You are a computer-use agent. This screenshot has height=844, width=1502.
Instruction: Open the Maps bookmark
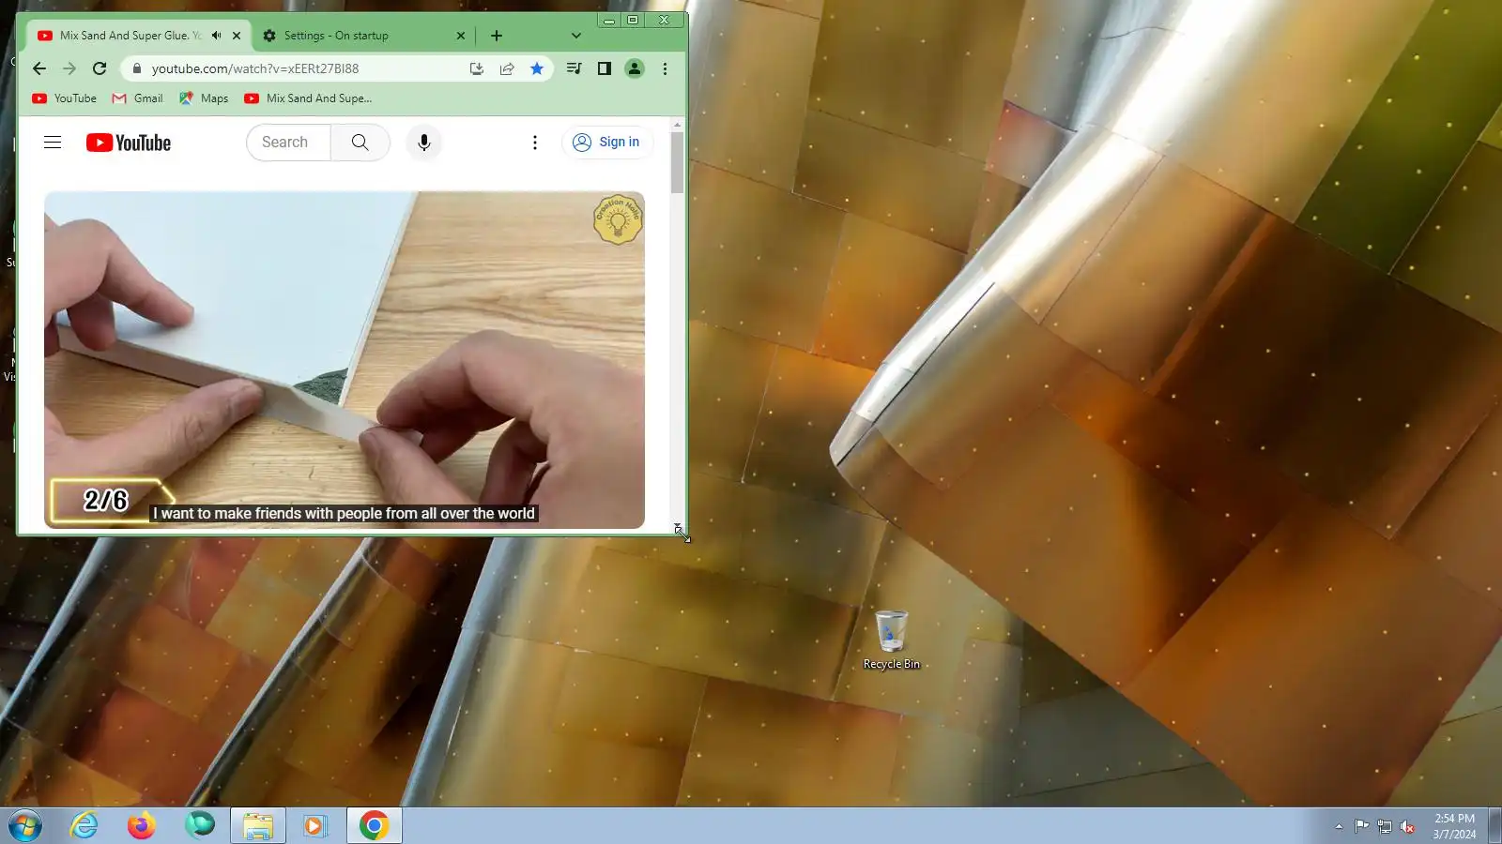(204, 98)
